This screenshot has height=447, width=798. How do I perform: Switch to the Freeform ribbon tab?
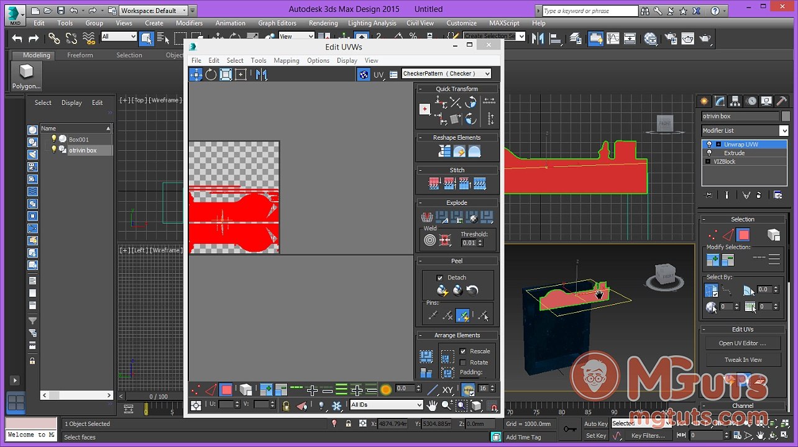pyautogui.click(x=80, y=55)
